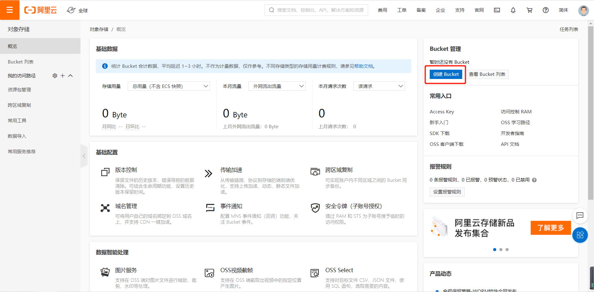Open the Cloud Shell terminal icon

pos(497,10)
